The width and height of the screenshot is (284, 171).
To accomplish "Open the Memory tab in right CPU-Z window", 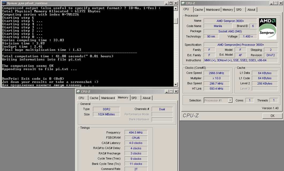I will click(228, 10).
